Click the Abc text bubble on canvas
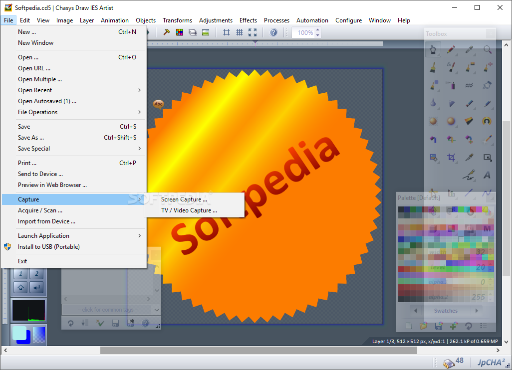The width and height of the screenshot is (512, 370). click(x=158, y=104)
